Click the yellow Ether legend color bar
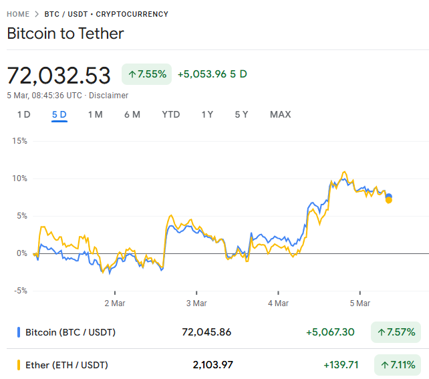This screenshot has width=429, height=379. 18,365
